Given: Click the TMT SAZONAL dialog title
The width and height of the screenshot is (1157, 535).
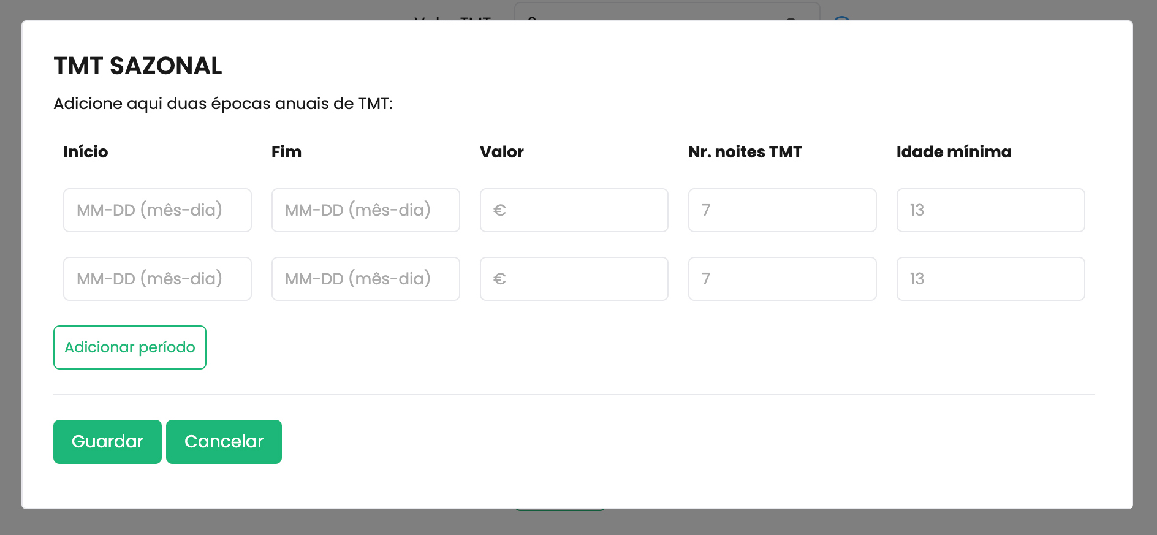Looking at the screenshot, I should tap(138, 66).
